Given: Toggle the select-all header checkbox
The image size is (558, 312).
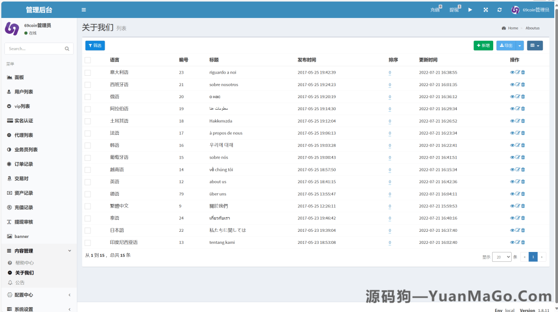Looking at the screenshot, I should [88, 60].
